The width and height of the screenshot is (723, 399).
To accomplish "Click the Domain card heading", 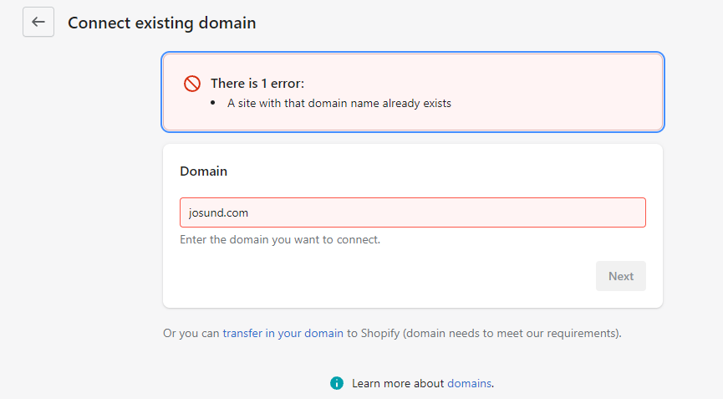I will 203,171.
